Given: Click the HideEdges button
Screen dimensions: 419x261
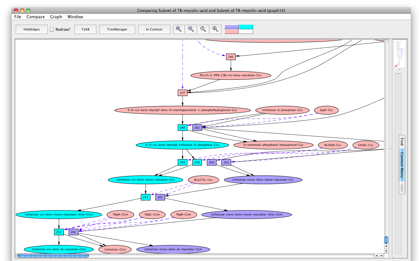Looking at the screenshot, I should click(x=32, y=29).
